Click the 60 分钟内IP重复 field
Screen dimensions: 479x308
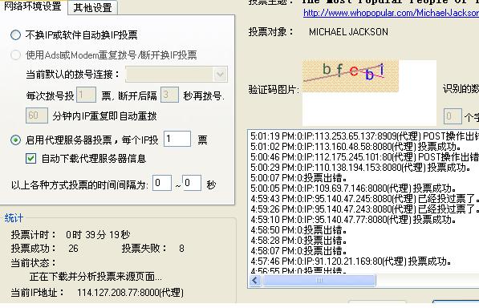(37, 115)
